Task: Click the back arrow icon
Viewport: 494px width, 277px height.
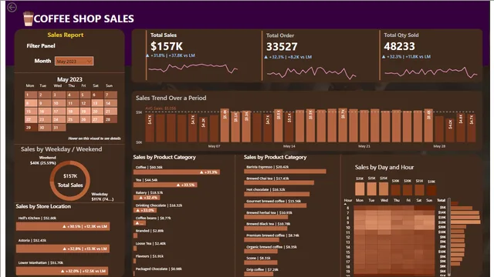Action: tap(12, 7)
